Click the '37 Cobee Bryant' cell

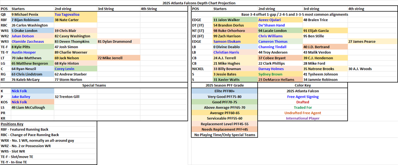(280, 58)
